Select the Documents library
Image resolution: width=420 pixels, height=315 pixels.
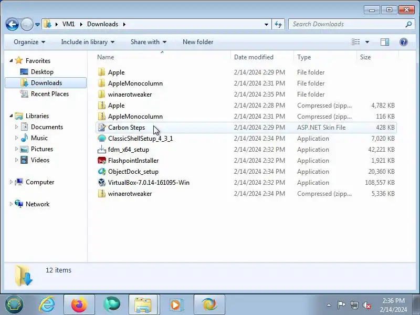(x=42, y=127)
